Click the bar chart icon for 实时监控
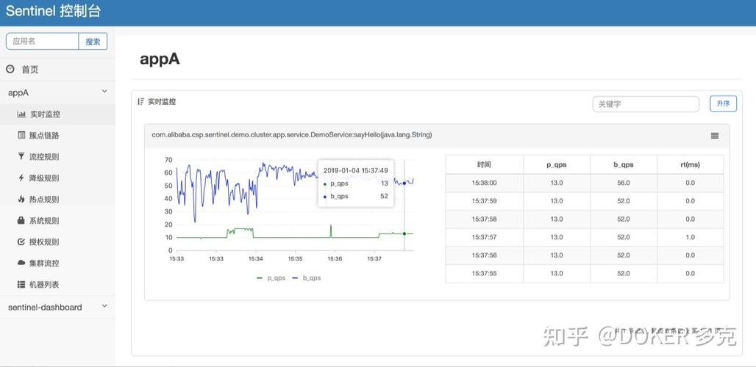The height and width of the screenshot is (367, 756). point(21,114)
